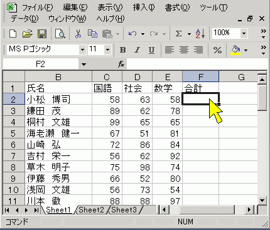The image size is (270, 230).
Task: Apply percent style formatting
Action: [217, 50]
